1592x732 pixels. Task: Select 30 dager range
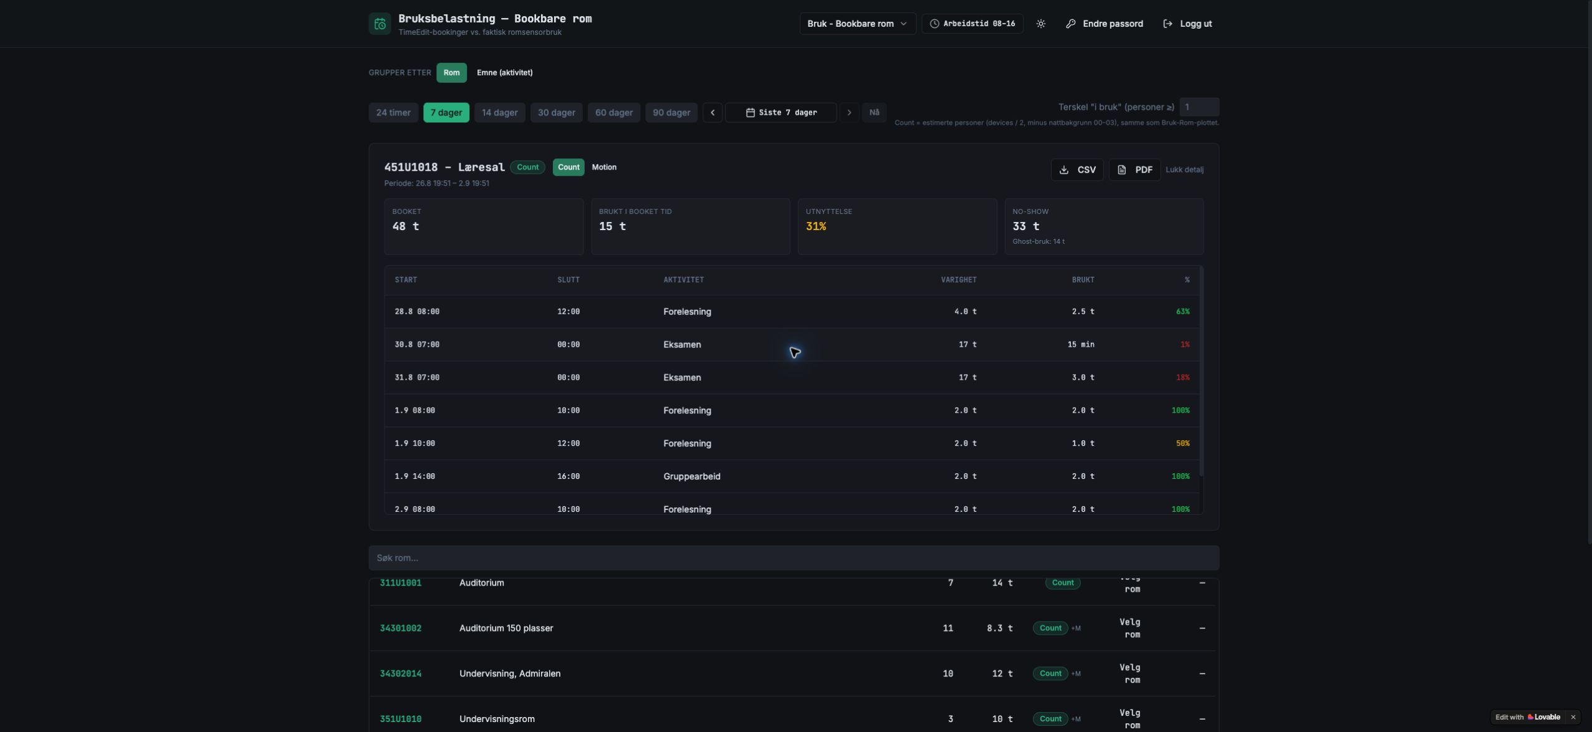coord(556,113)
